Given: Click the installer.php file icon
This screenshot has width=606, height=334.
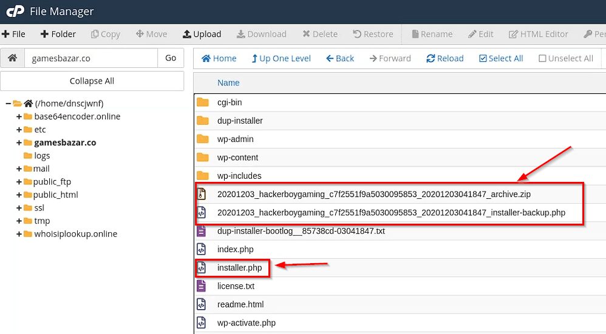Looking at the screenshot, I should [202, 268].
